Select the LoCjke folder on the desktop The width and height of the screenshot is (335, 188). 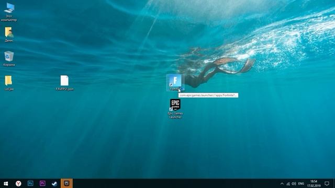(x=9, y=83)
